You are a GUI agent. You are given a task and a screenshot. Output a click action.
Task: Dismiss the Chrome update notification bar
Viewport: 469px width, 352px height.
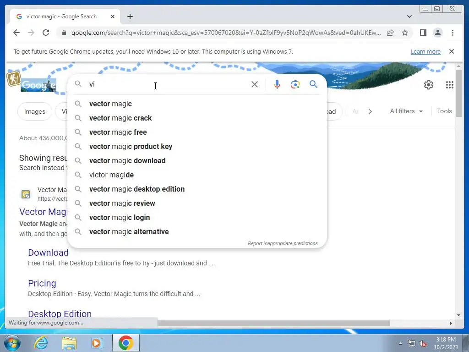(451, 51)
